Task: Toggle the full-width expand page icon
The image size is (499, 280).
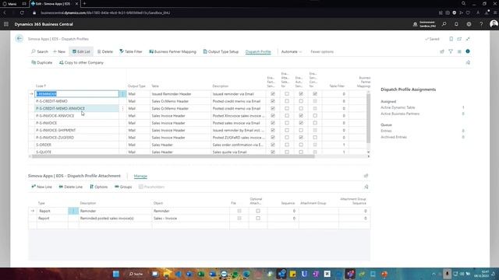Action: click(468, 39)
